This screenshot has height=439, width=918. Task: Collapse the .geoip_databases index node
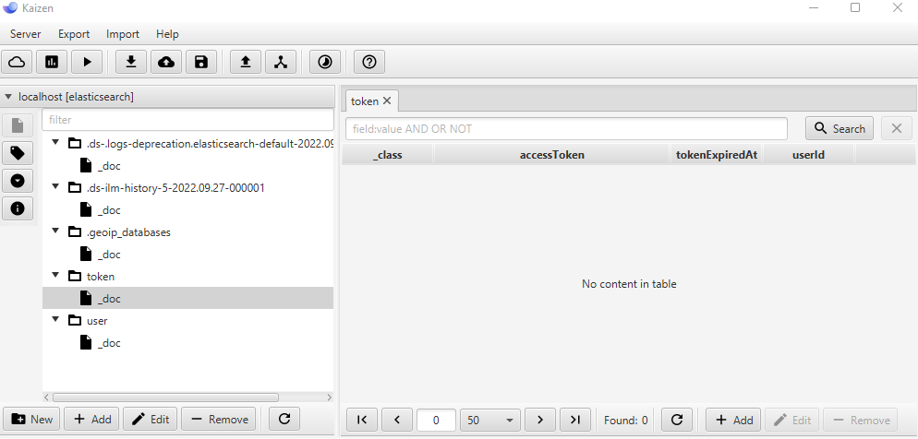coord(55,231)
